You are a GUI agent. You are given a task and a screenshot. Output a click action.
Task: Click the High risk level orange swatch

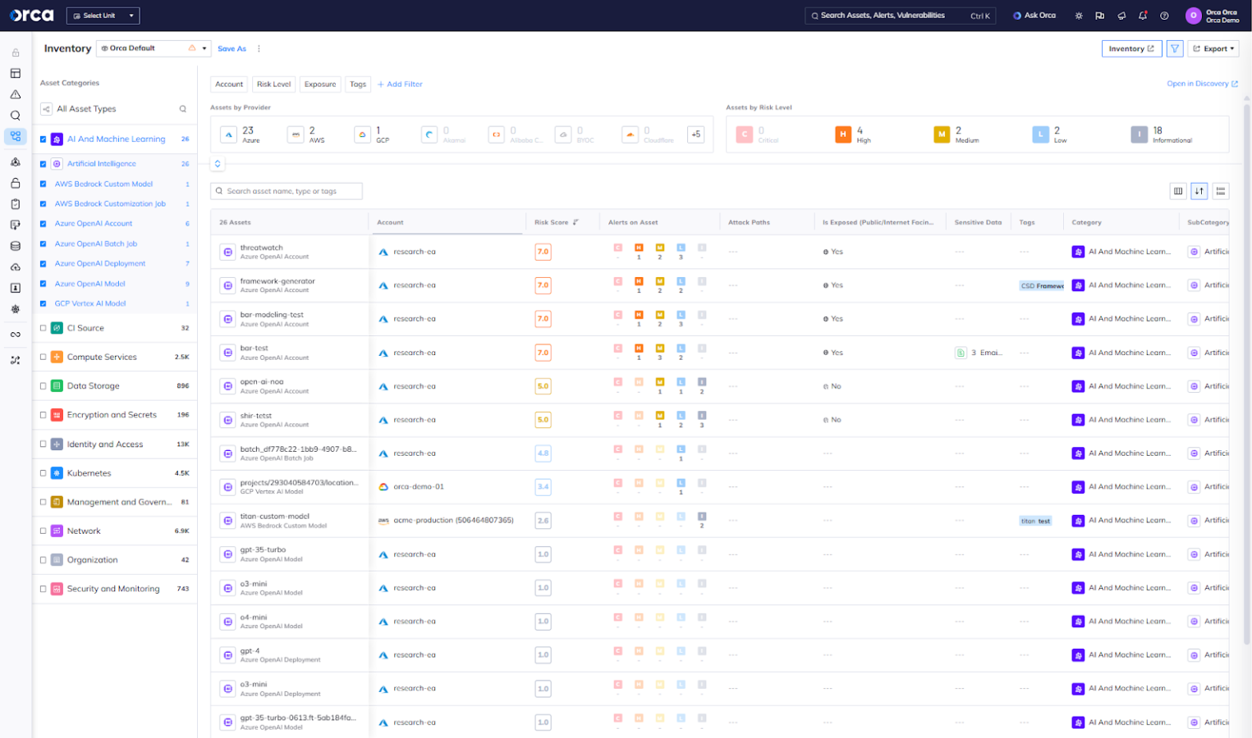pyautogui.click(x=843, y=134)
